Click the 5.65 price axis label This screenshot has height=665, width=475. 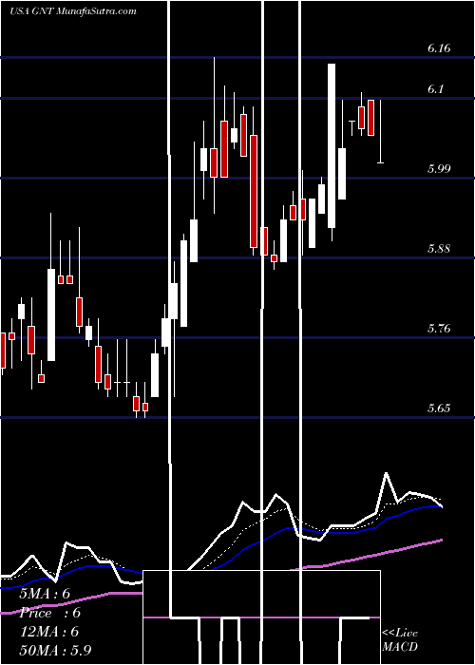439,408
